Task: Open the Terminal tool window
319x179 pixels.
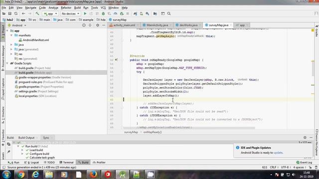Action: click(x=66, y=163)
